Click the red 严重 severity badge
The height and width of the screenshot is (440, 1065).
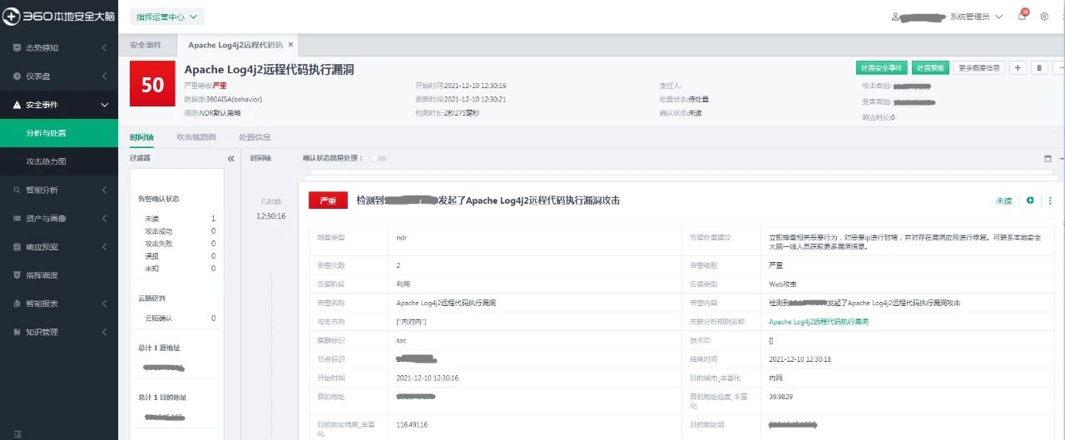[x=328, y=200]
